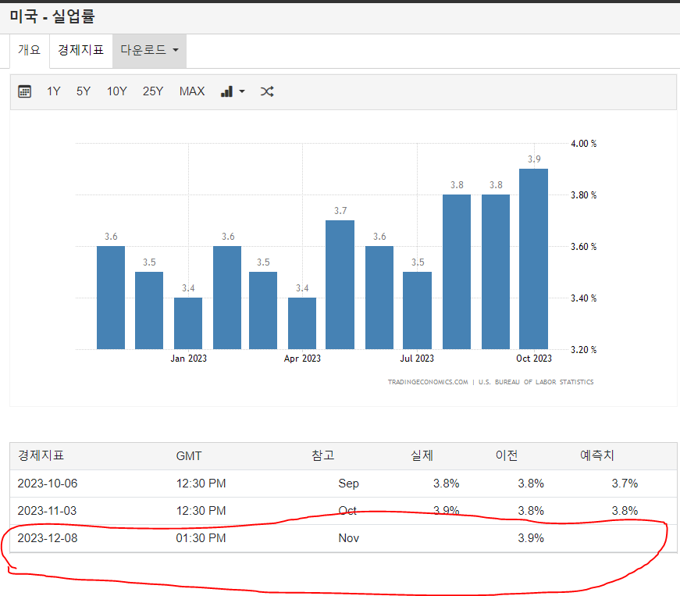Screen dimensions: 680x596
Task: Open the chart type bar icon dropdown
Action: pos(233,91)
